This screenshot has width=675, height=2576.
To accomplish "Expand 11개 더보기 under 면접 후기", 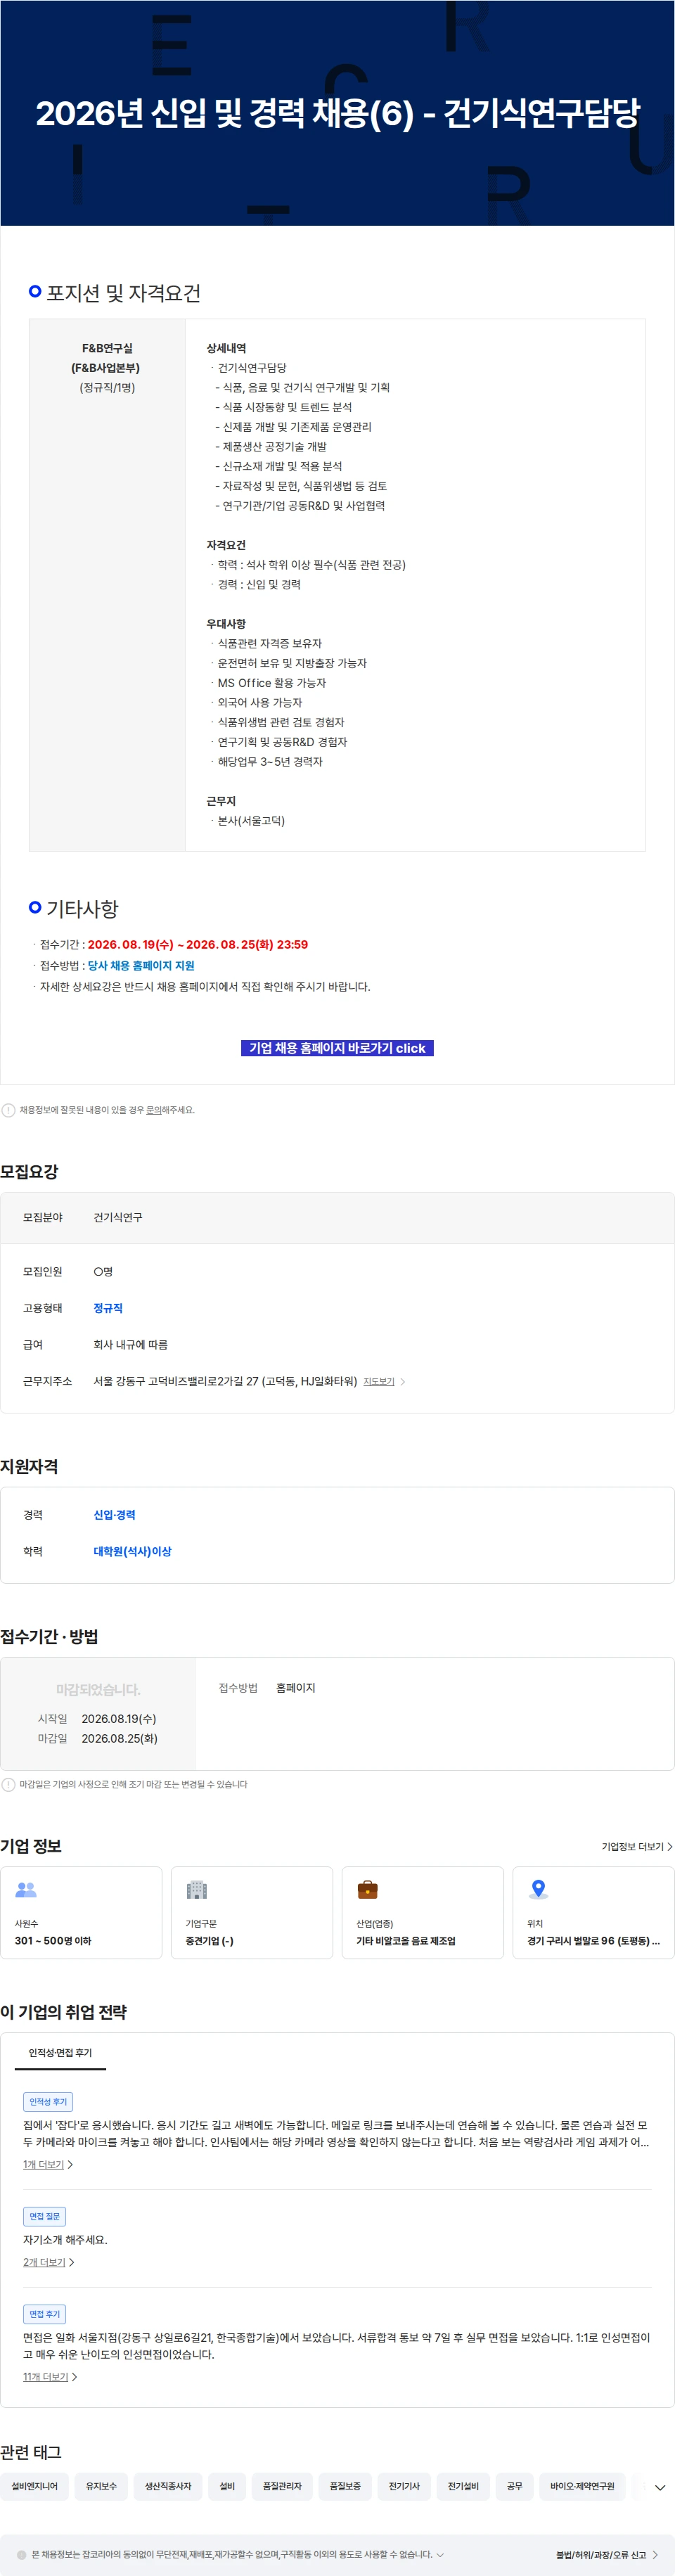I will pyautogui.click(x=50, y=2377).
